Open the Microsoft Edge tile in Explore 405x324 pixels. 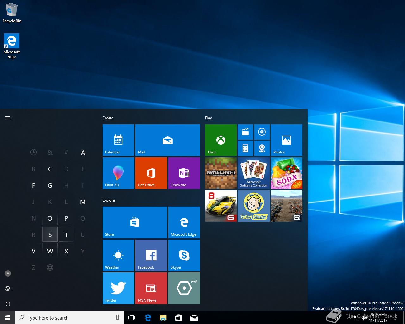(x=184, y=222)
